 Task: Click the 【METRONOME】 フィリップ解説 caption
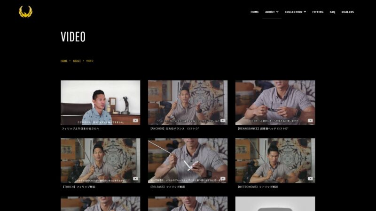click(x=257, y=187)
